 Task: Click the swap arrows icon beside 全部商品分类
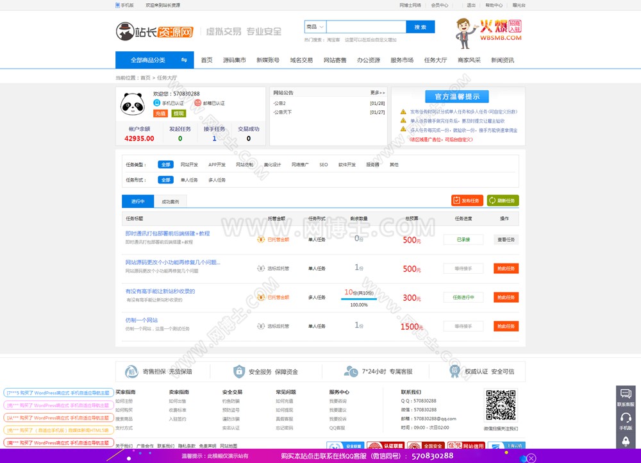[184, 60]
